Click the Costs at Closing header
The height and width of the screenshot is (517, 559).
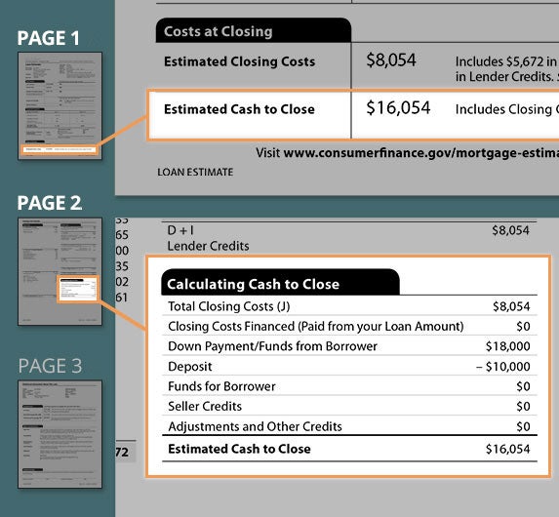tap(254, 30)
